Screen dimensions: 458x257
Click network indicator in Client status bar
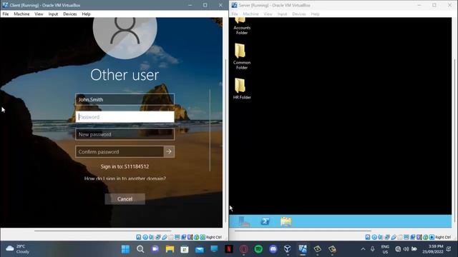[158, 237]
